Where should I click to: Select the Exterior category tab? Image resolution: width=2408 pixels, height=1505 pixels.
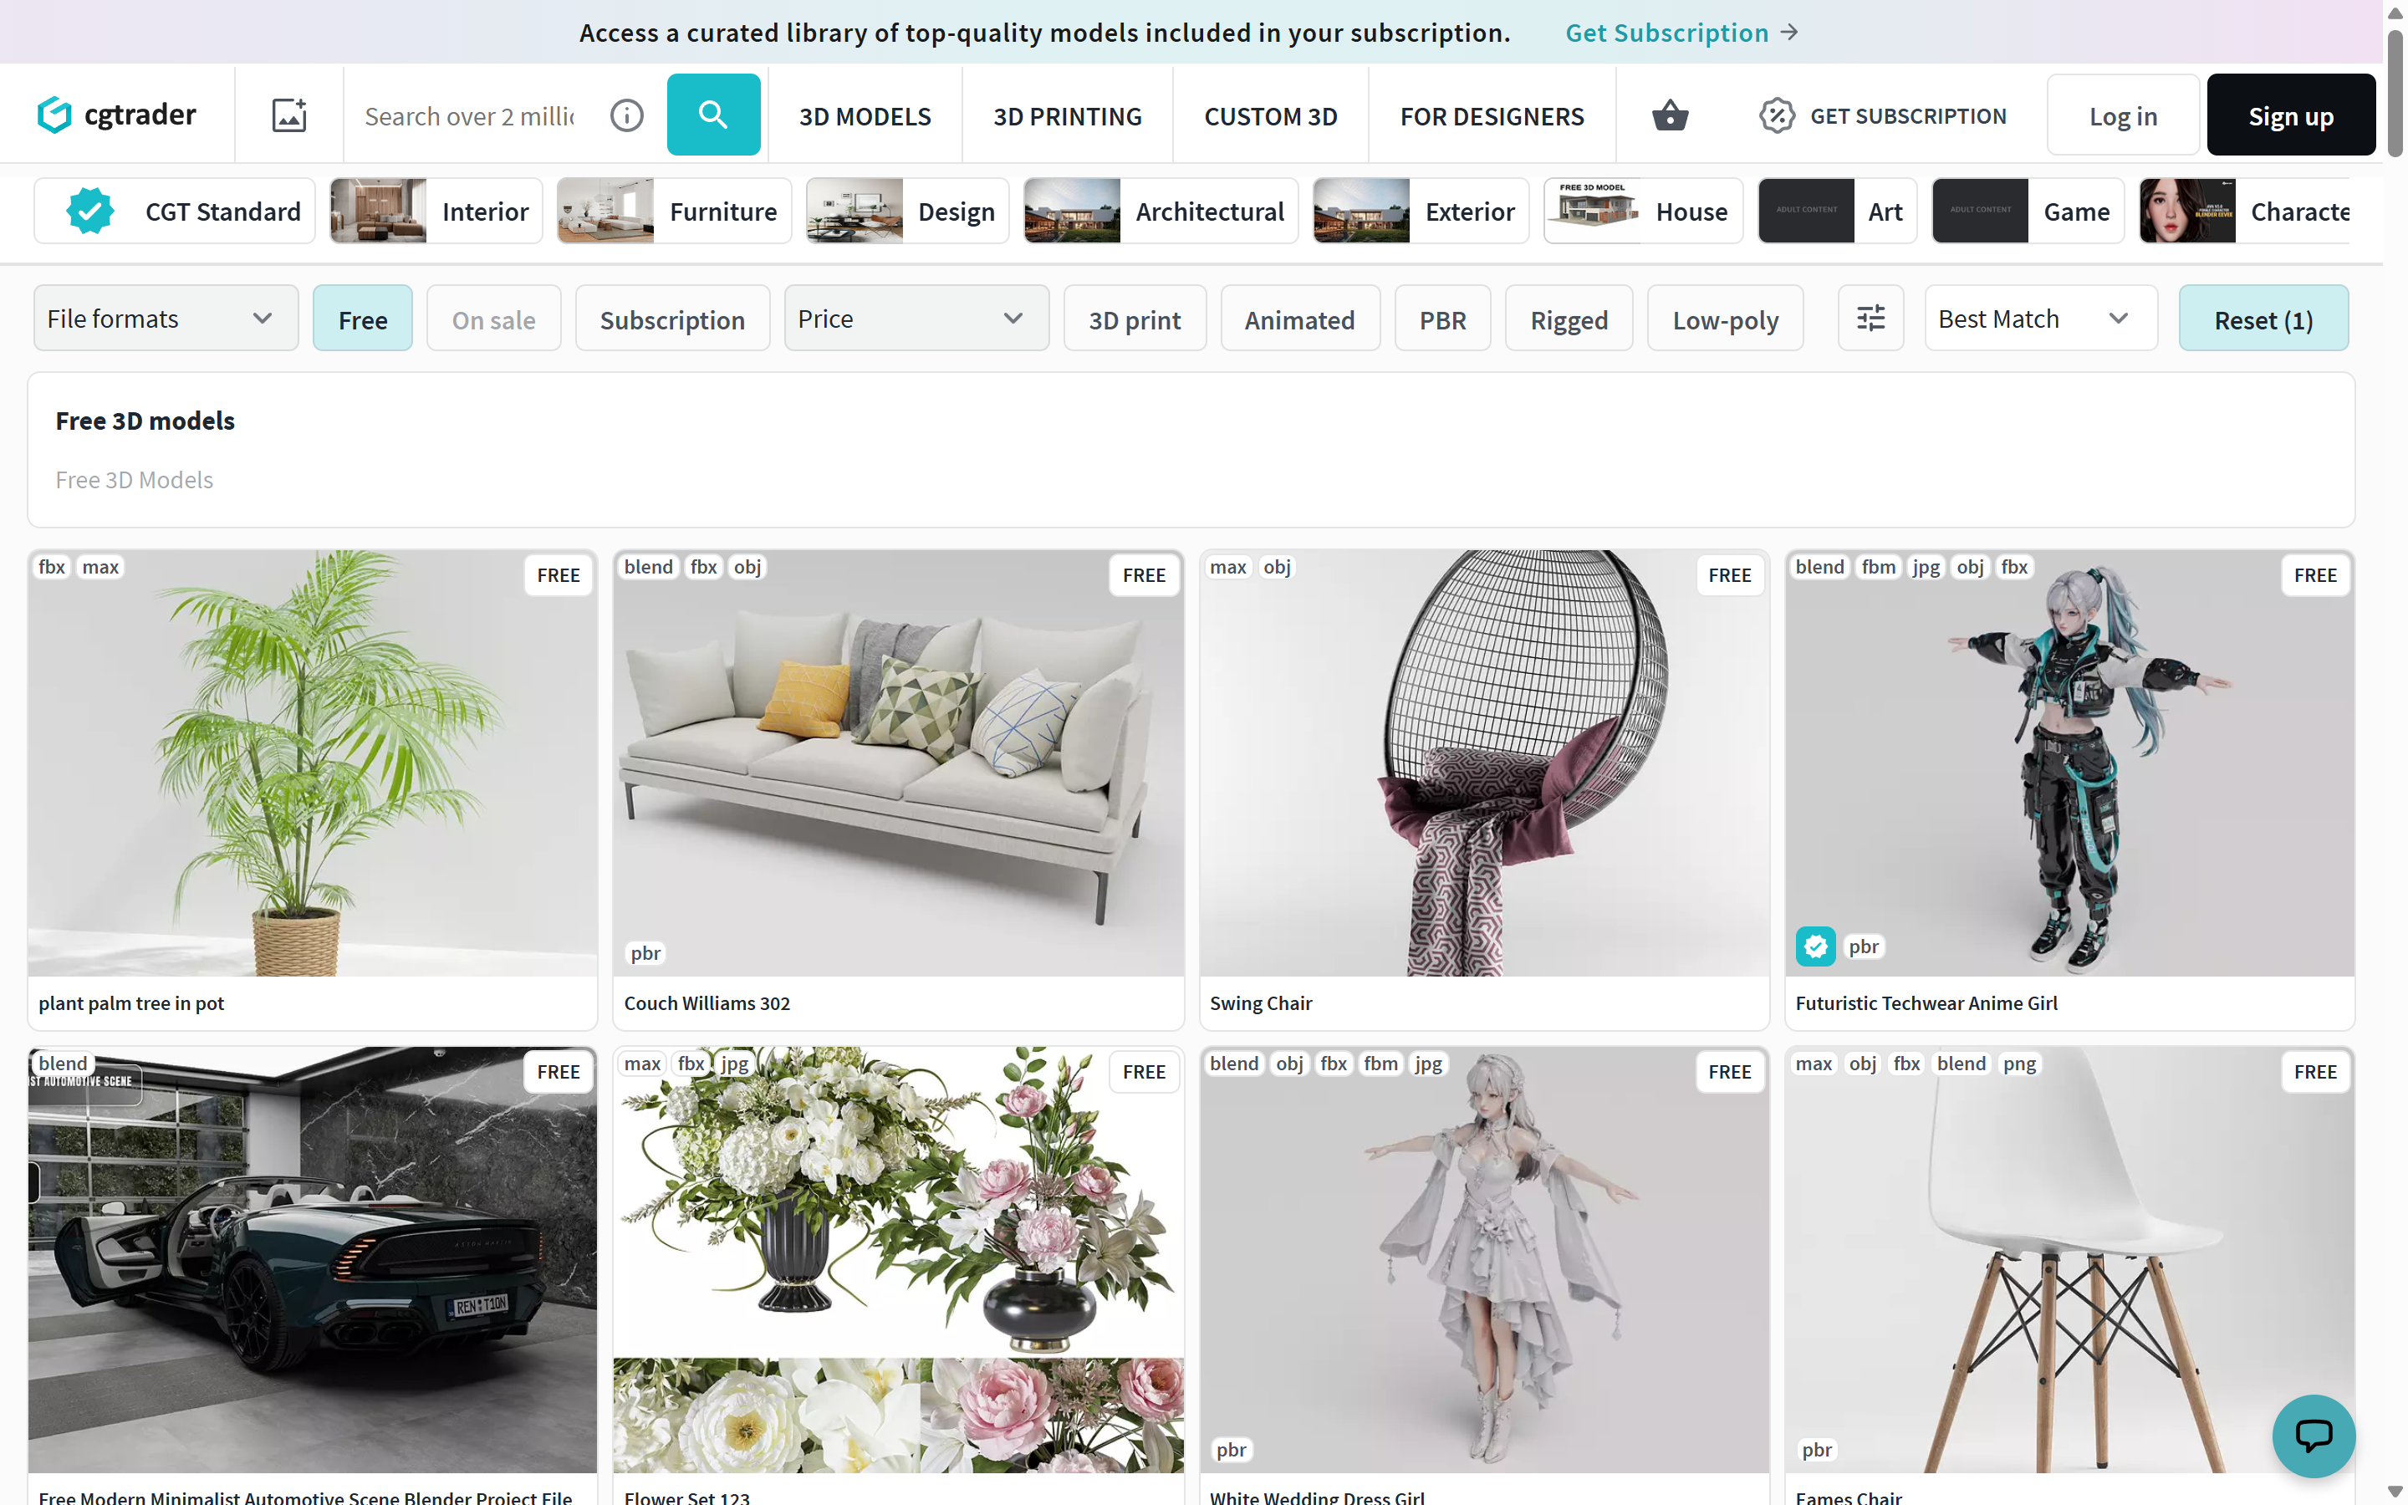1420,211
